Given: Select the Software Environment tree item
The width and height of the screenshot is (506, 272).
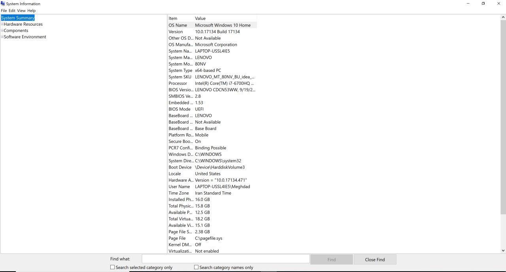Looking at the screenshot, I should (25, 37).
